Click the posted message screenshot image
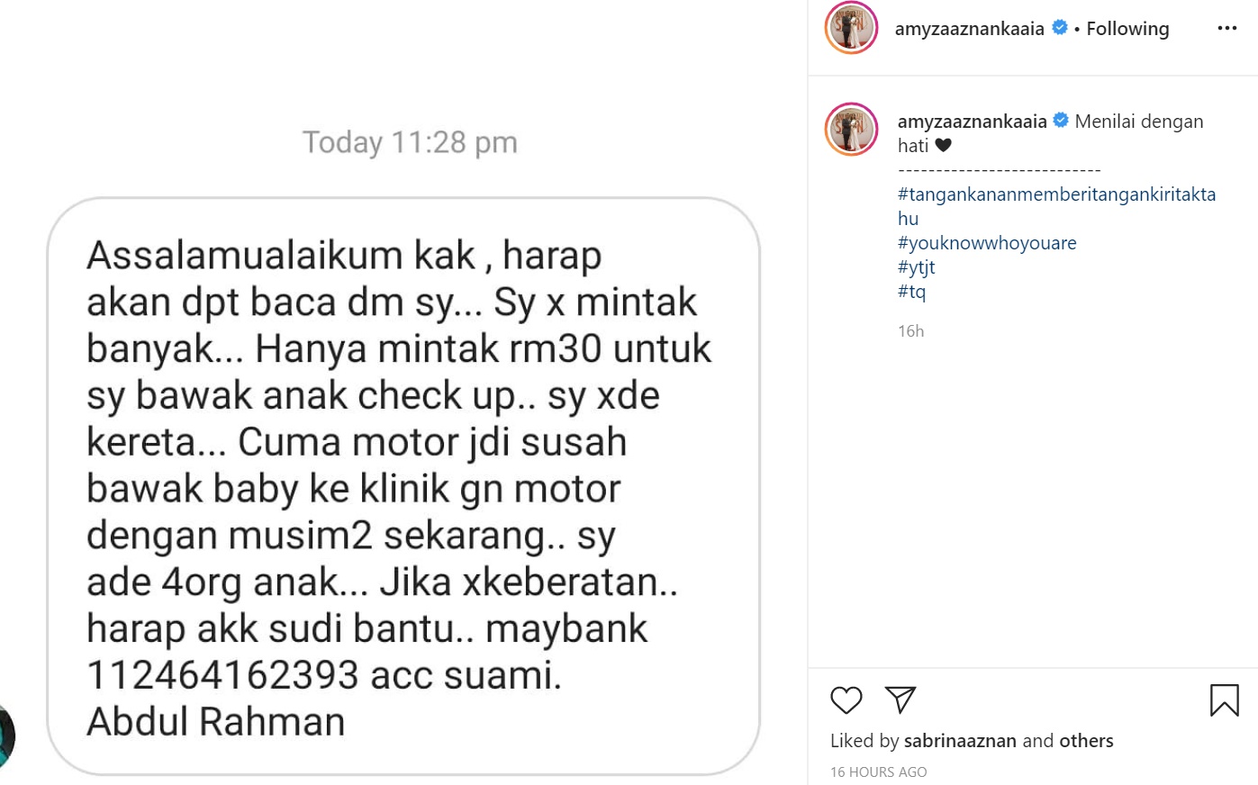Viewport: 1258px width, 785px height. pos(403,392)
